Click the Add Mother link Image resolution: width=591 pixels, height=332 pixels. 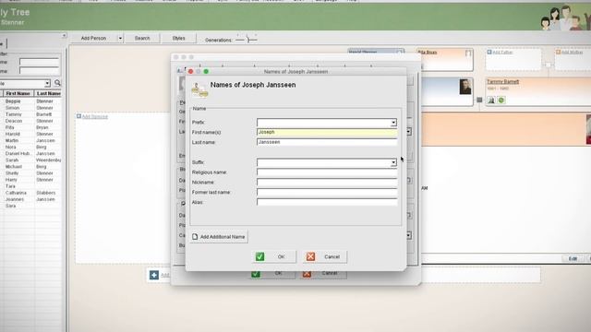(572, 53)
